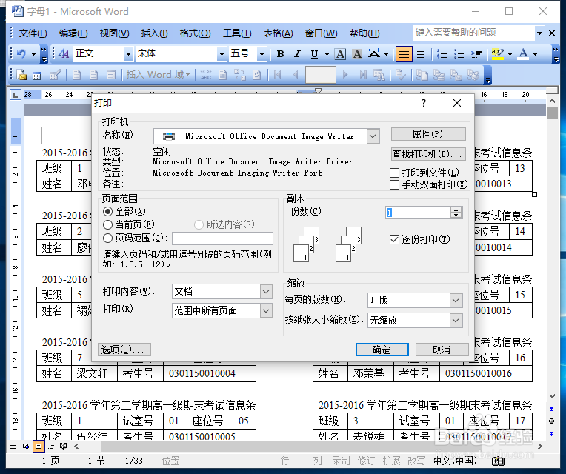This screenshot has height=474, width=566.
Task: Uncheck the 逐份打印 checkbox
Action: tap(395, 239)
